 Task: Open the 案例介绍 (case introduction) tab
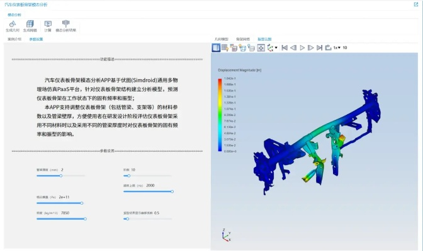tap(14, 39)
